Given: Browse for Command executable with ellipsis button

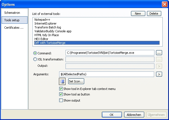Looking at the screenshot, I should click(x=159, y=53).
